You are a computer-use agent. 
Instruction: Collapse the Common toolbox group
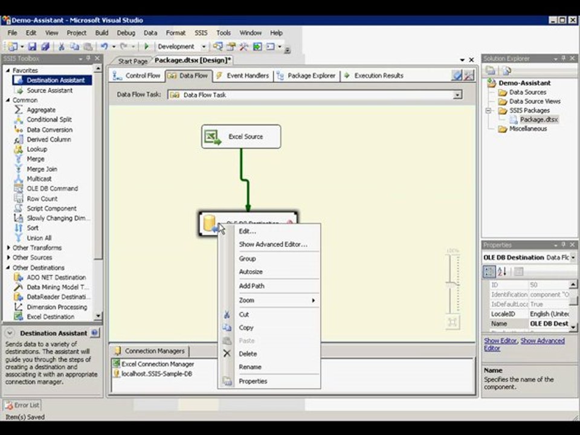(8, 100)
